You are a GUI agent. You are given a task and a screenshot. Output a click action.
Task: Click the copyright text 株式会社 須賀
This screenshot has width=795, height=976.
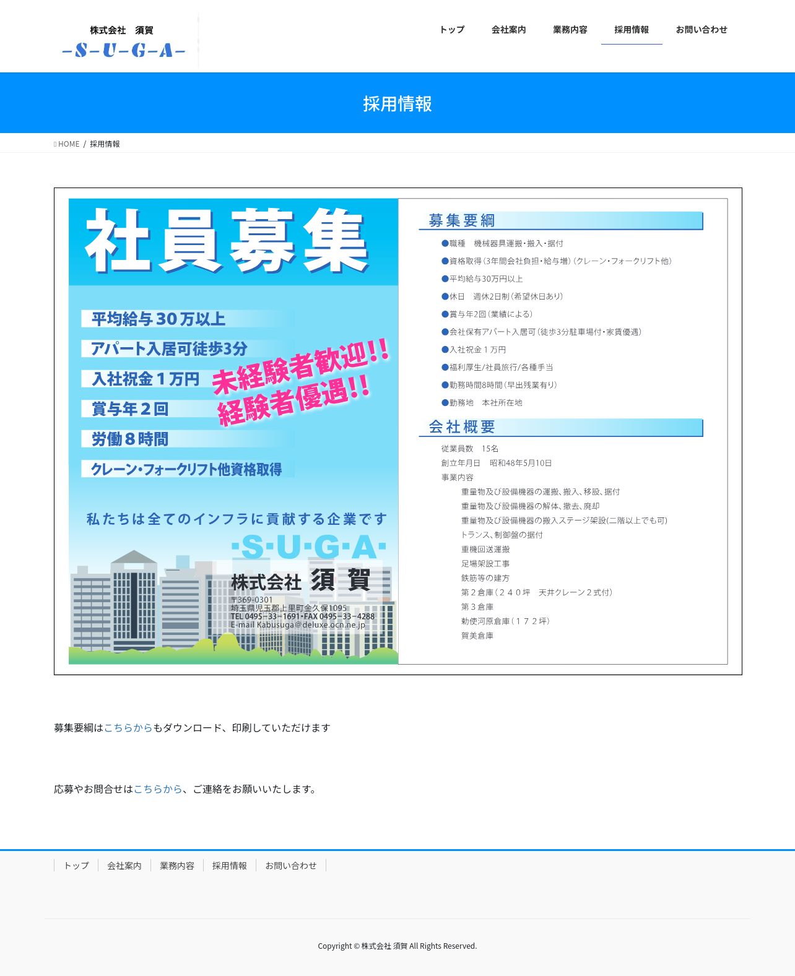point(384,946)
